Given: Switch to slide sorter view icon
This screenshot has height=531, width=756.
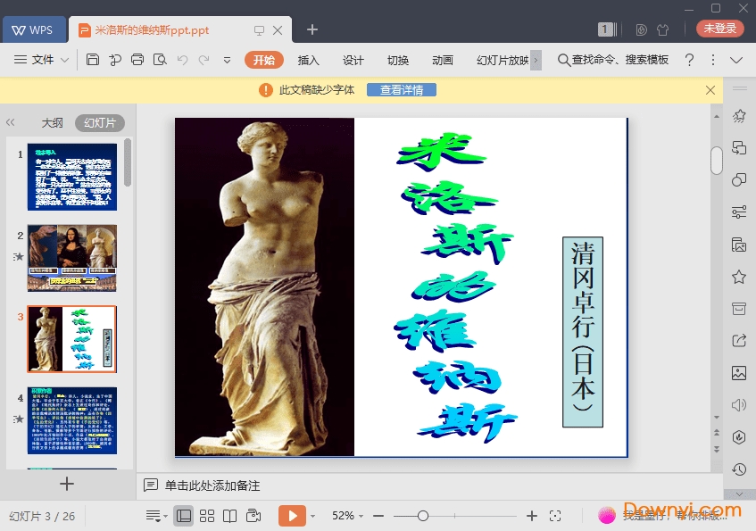Looking at the screenshot, I should (x=206, y=516).
